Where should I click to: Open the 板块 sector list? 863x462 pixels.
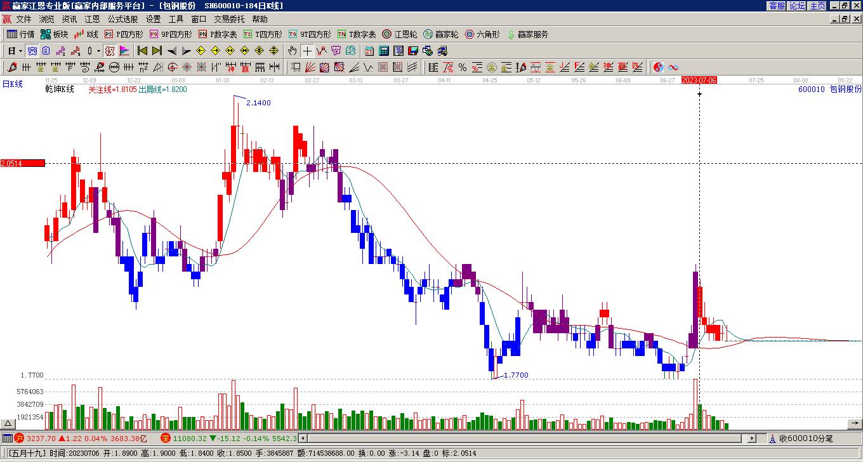pyautogui.click(x=54, y=34)
